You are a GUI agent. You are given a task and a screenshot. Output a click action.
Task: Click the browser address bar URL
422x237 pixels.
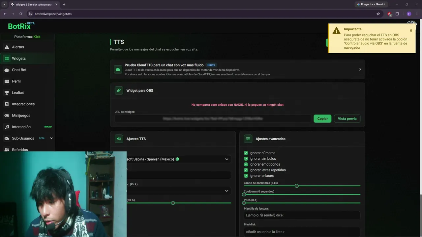click(53, 14)
